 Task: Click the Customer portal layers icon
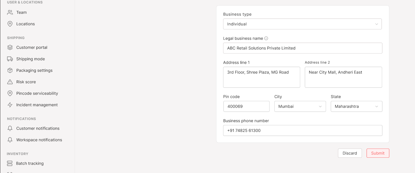[x=10, y=47]
